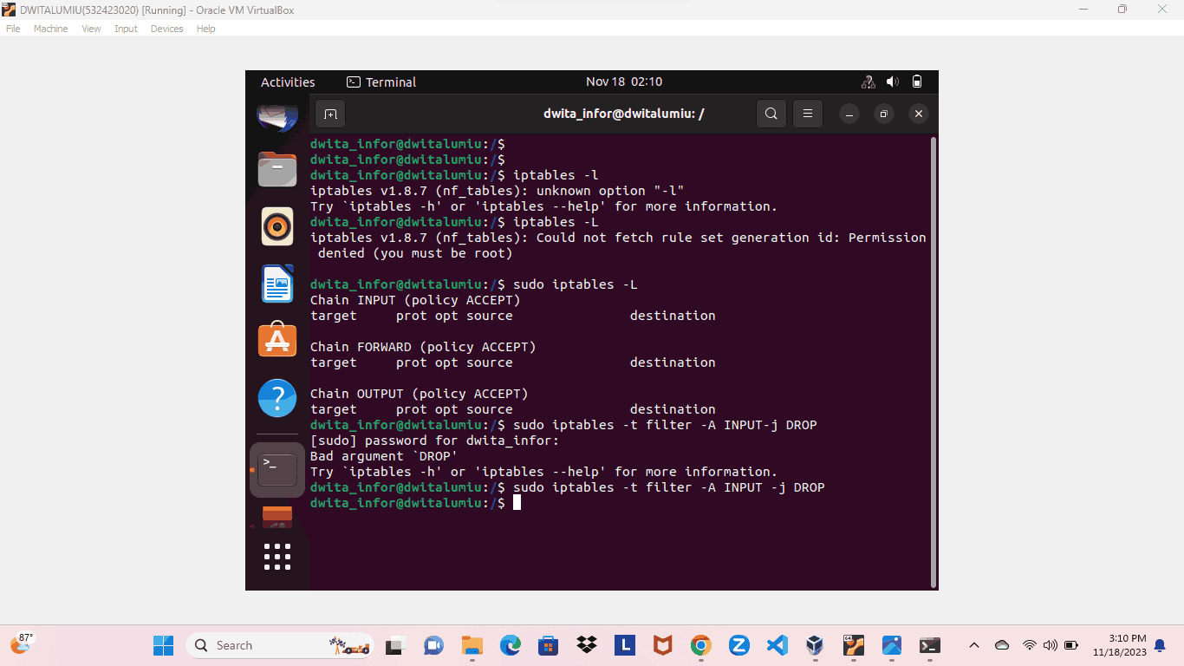The width and height of the screenshot is (1184, 666).
Task: Open Rhythmbox music player in dock
Action: point(277,226)
